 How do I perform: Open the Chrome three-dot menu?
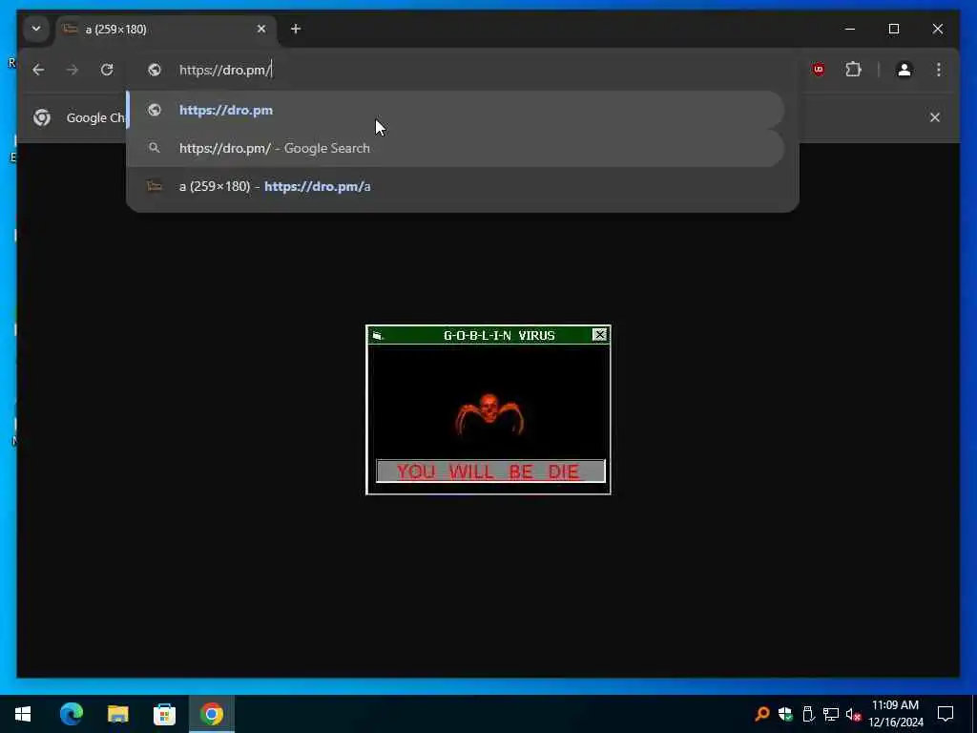click(x=939, y=70)
